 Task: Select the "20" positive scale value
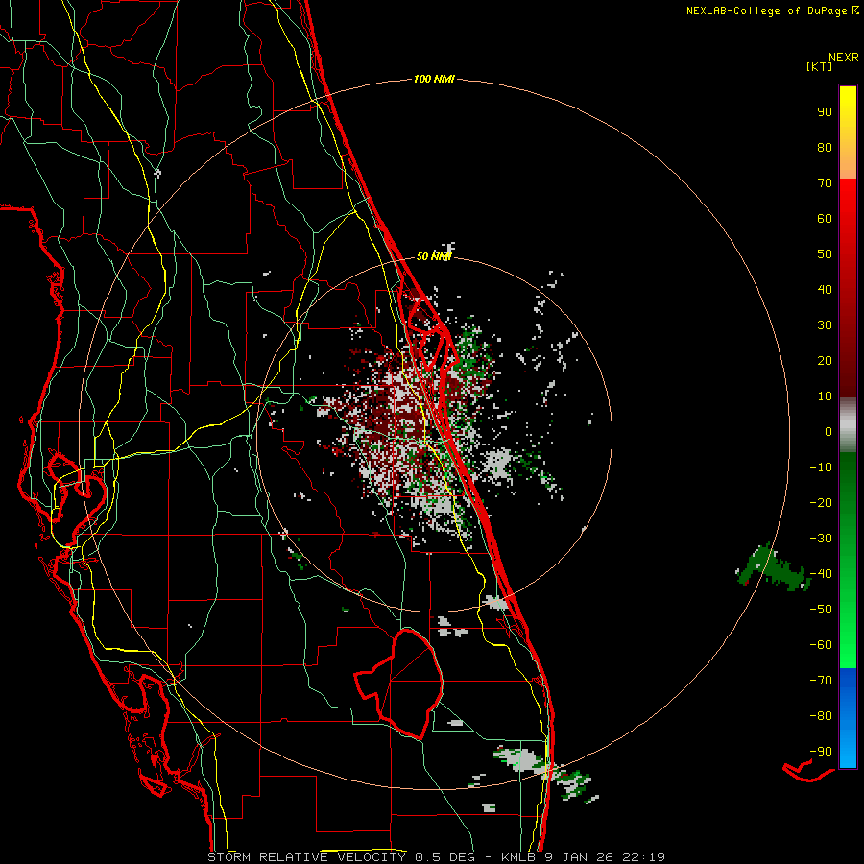point(825,361)
